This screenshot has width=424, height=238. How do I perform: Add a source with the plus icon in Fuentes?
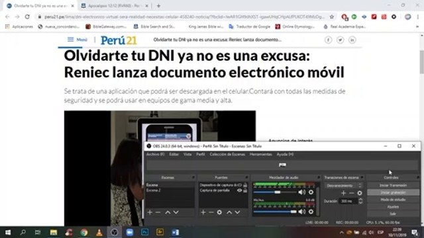[203, 212]
